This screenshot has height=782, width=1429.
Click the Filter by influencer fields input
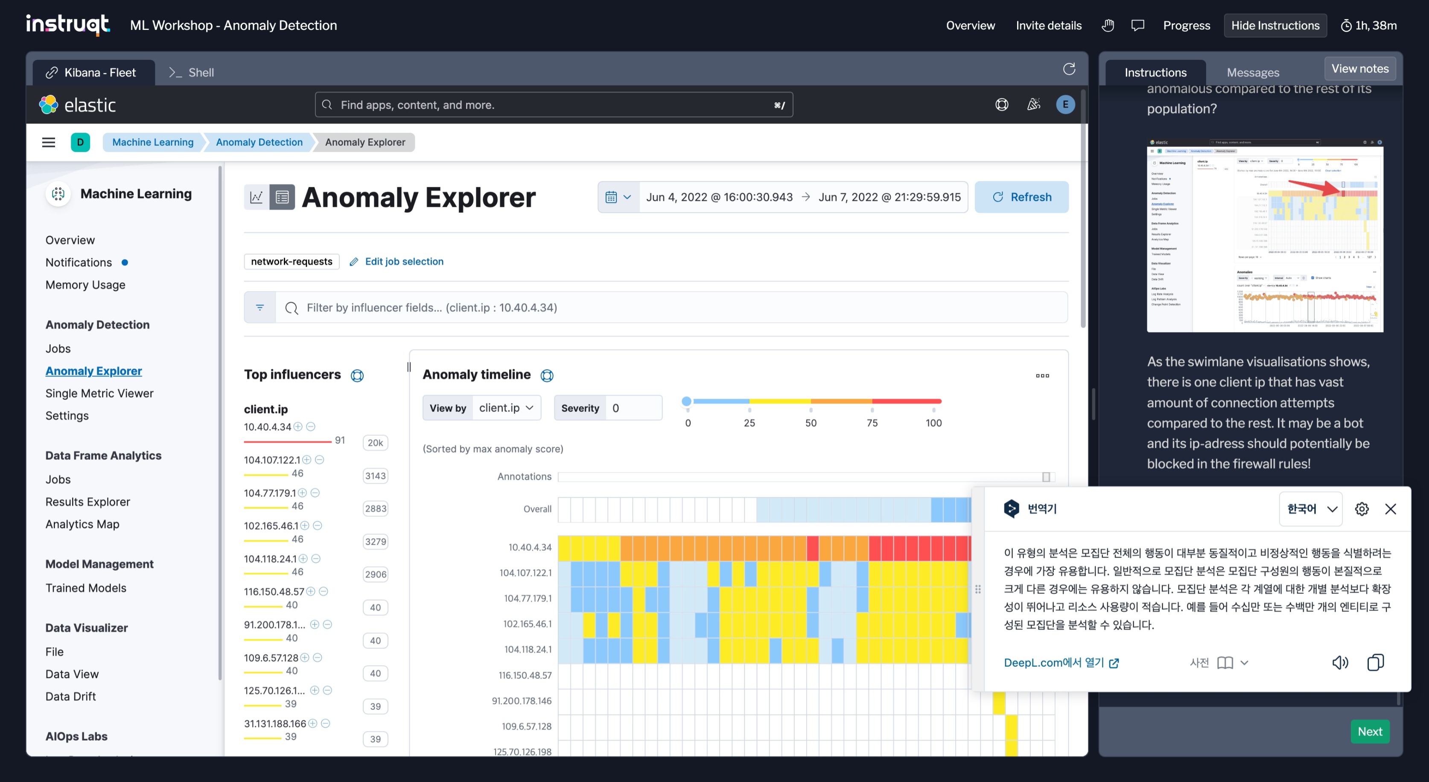(671, 307)
